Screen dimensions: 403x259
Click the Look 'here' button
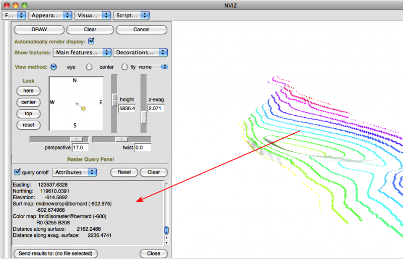28,91
